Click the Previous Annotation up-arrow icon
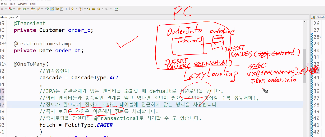Image resolution: width=325 pixels, height=137 pixels. click(x=80, y=9)
